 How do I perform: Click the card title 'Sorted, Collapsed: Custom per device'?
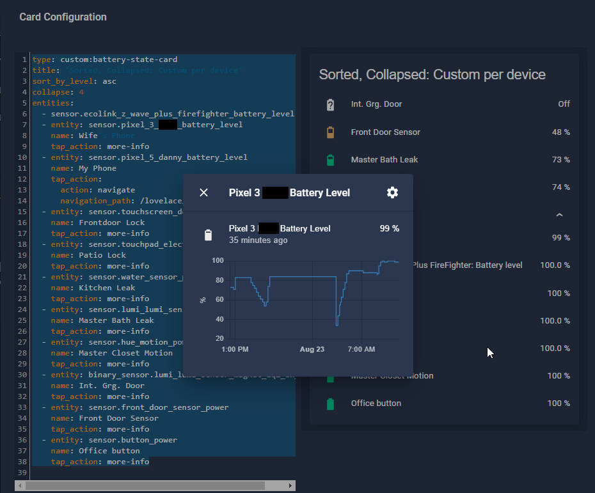tap(432, 75)
